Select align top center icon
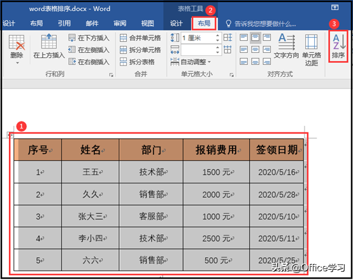353x280 pixels. pyautogui.click(x=255, y=38)
